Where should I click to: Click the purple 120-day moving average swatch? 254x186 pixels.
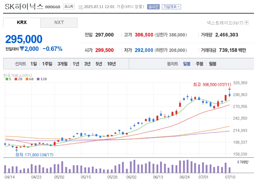[38, 79]
